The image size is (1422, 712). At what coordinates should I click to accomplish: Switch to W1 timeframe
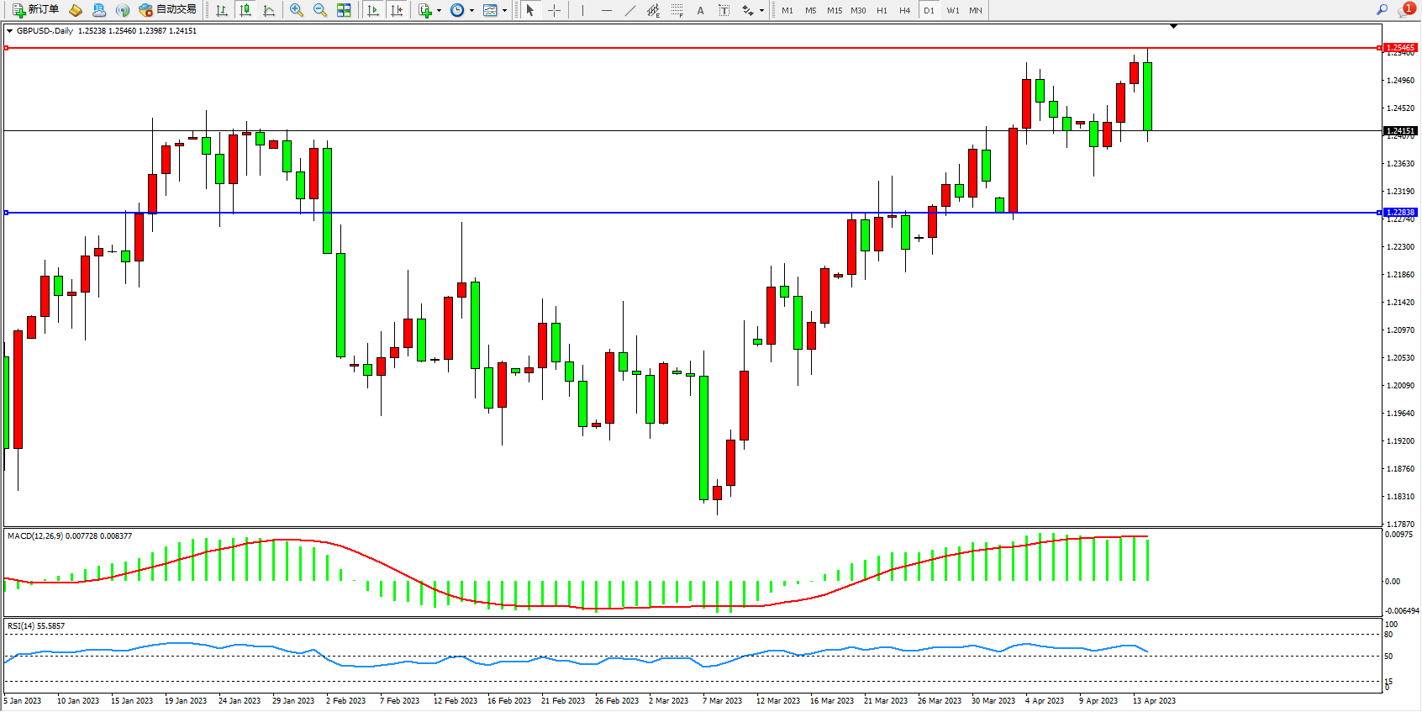[x=952, y=10]
